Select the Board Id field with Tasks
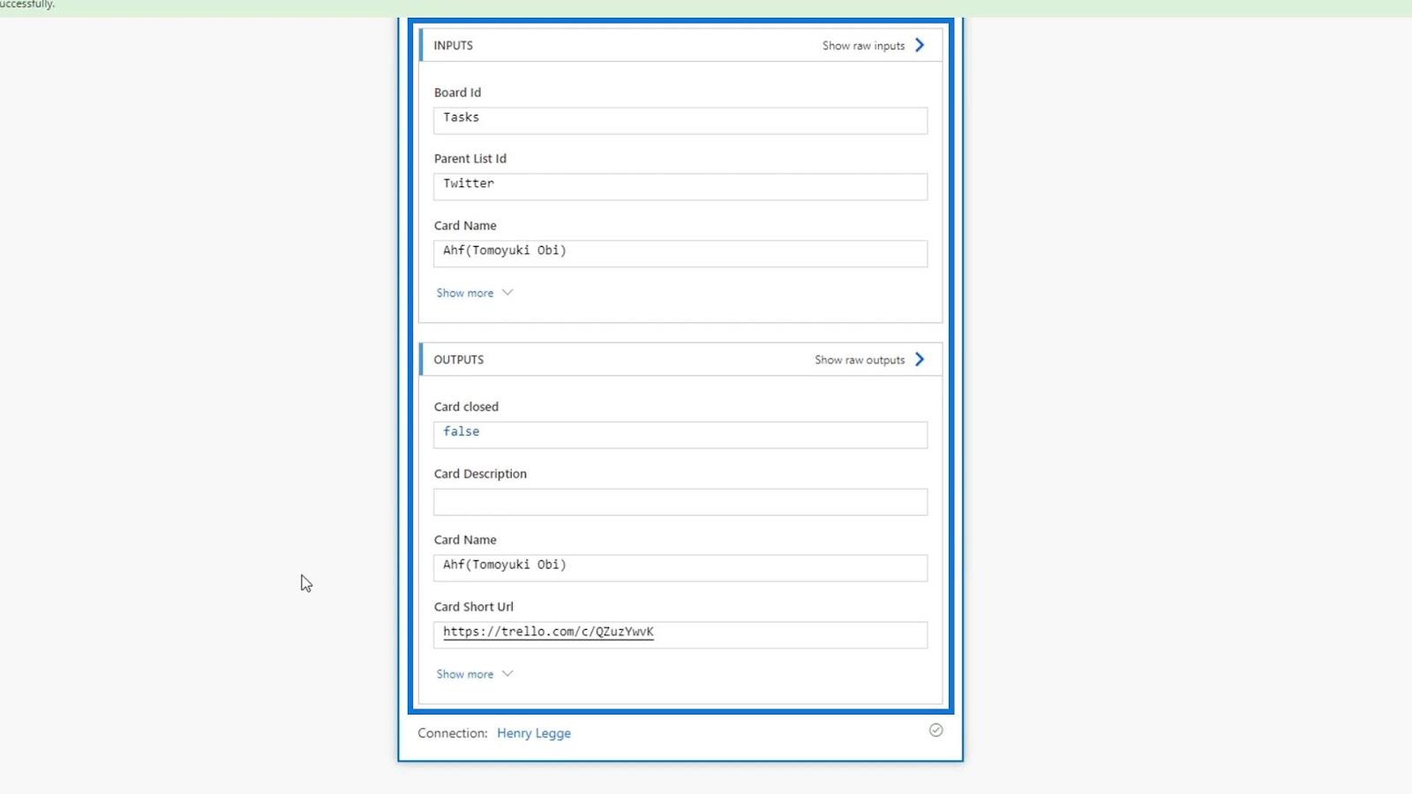Viewport: 1412px width, 794px height. [x=680, y=121]
